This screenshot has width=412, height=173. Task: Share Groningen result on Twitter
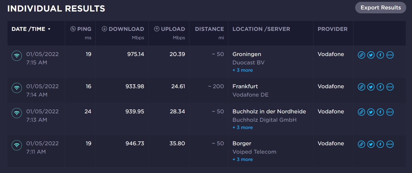coord(371,55)
